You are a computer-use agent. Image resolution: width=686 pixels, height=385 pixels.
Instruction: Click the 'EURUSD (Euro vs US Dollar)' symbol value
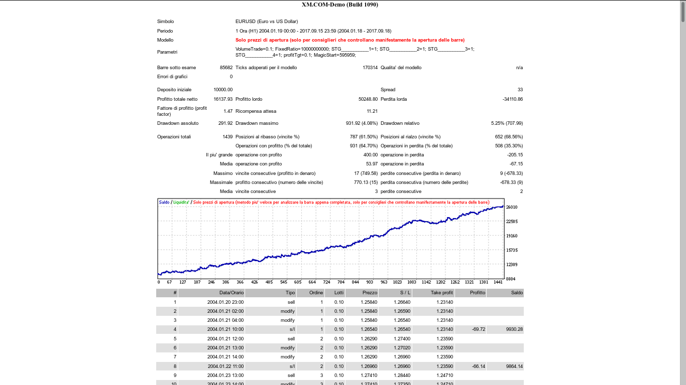267,22
